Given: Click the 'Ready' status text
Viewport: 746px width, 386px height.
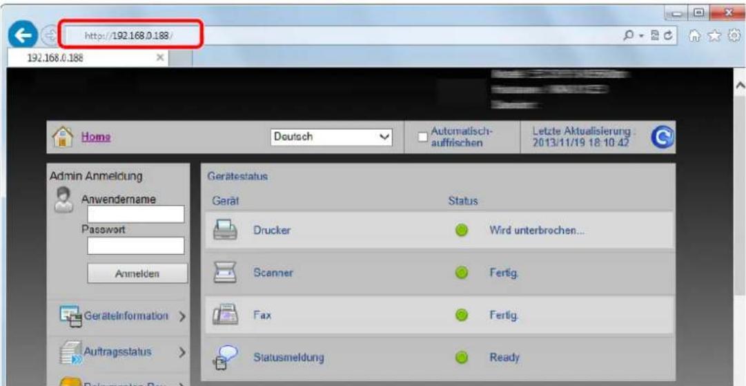Looking at the screenshot, I should (504, 358).
